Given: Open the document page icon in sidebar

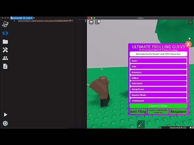Looking at the screenshot, I should 5,66.
